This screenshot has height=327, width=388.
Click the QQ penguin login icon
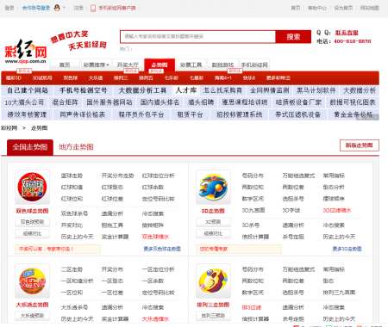[57, 8]
